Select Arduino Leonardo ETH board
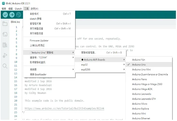The image size is (177, 121). point(149,99)
